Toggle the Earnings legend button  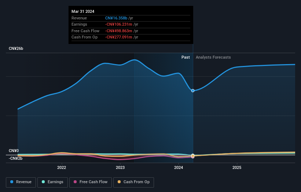click(x=52, y=182)
